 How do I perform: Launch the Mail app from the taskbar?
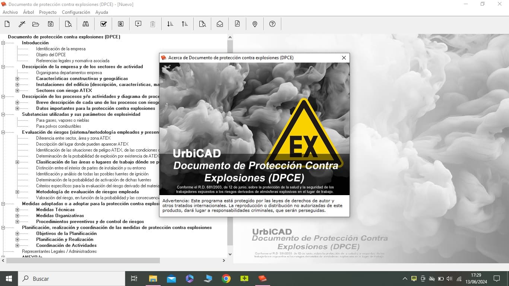pos(171,279)
